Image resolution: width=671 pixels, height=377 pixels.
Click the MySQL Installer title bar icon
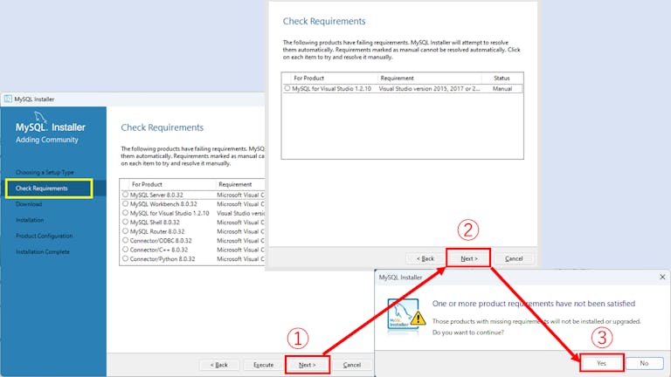coord(8,99)
